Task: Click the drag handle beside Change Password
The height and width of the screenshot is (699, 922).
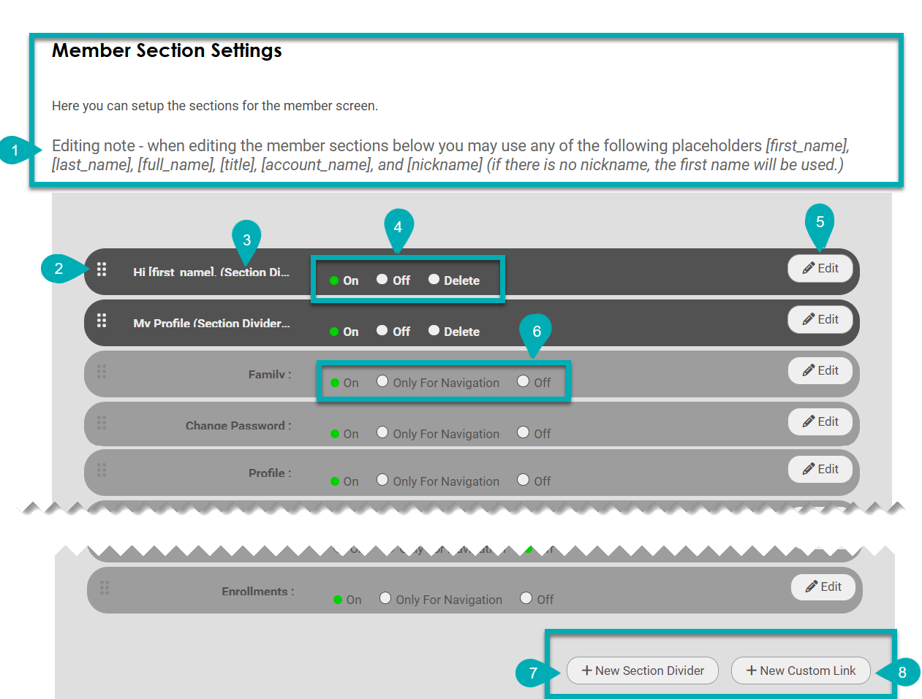Action: point(102,423)
